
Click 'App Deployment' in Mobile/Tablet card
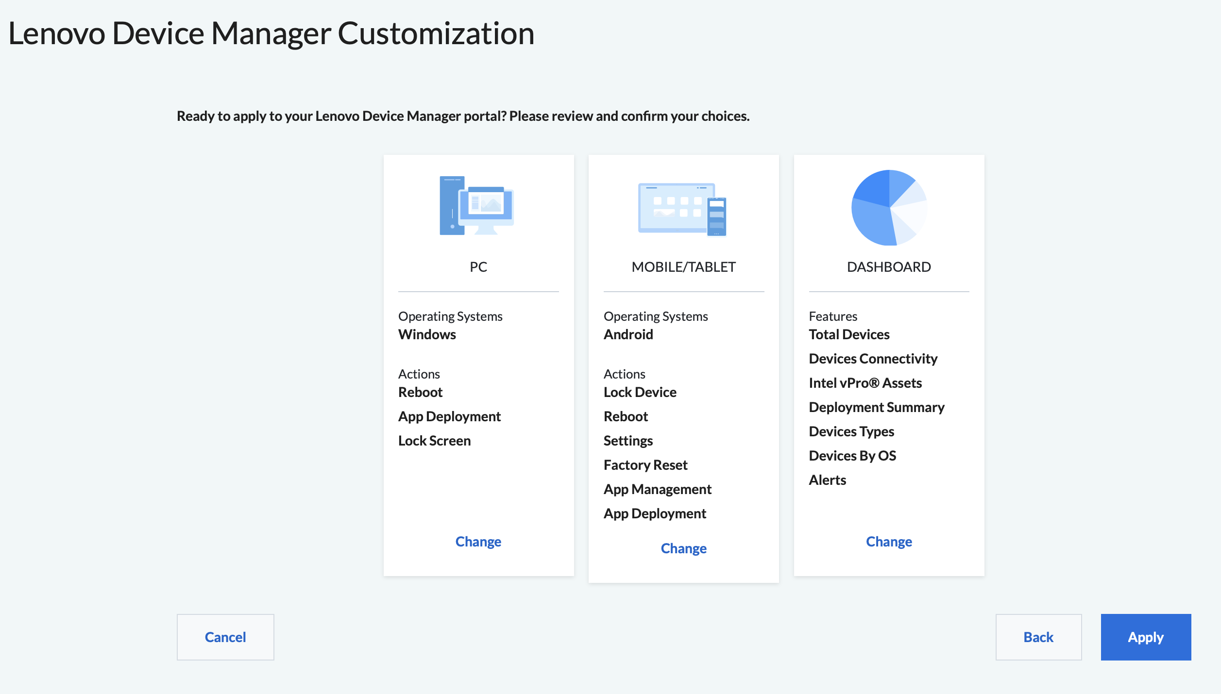655,513
